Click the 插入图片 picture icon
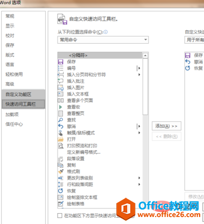This screenshot has height=224, width=204. [61, 87]
